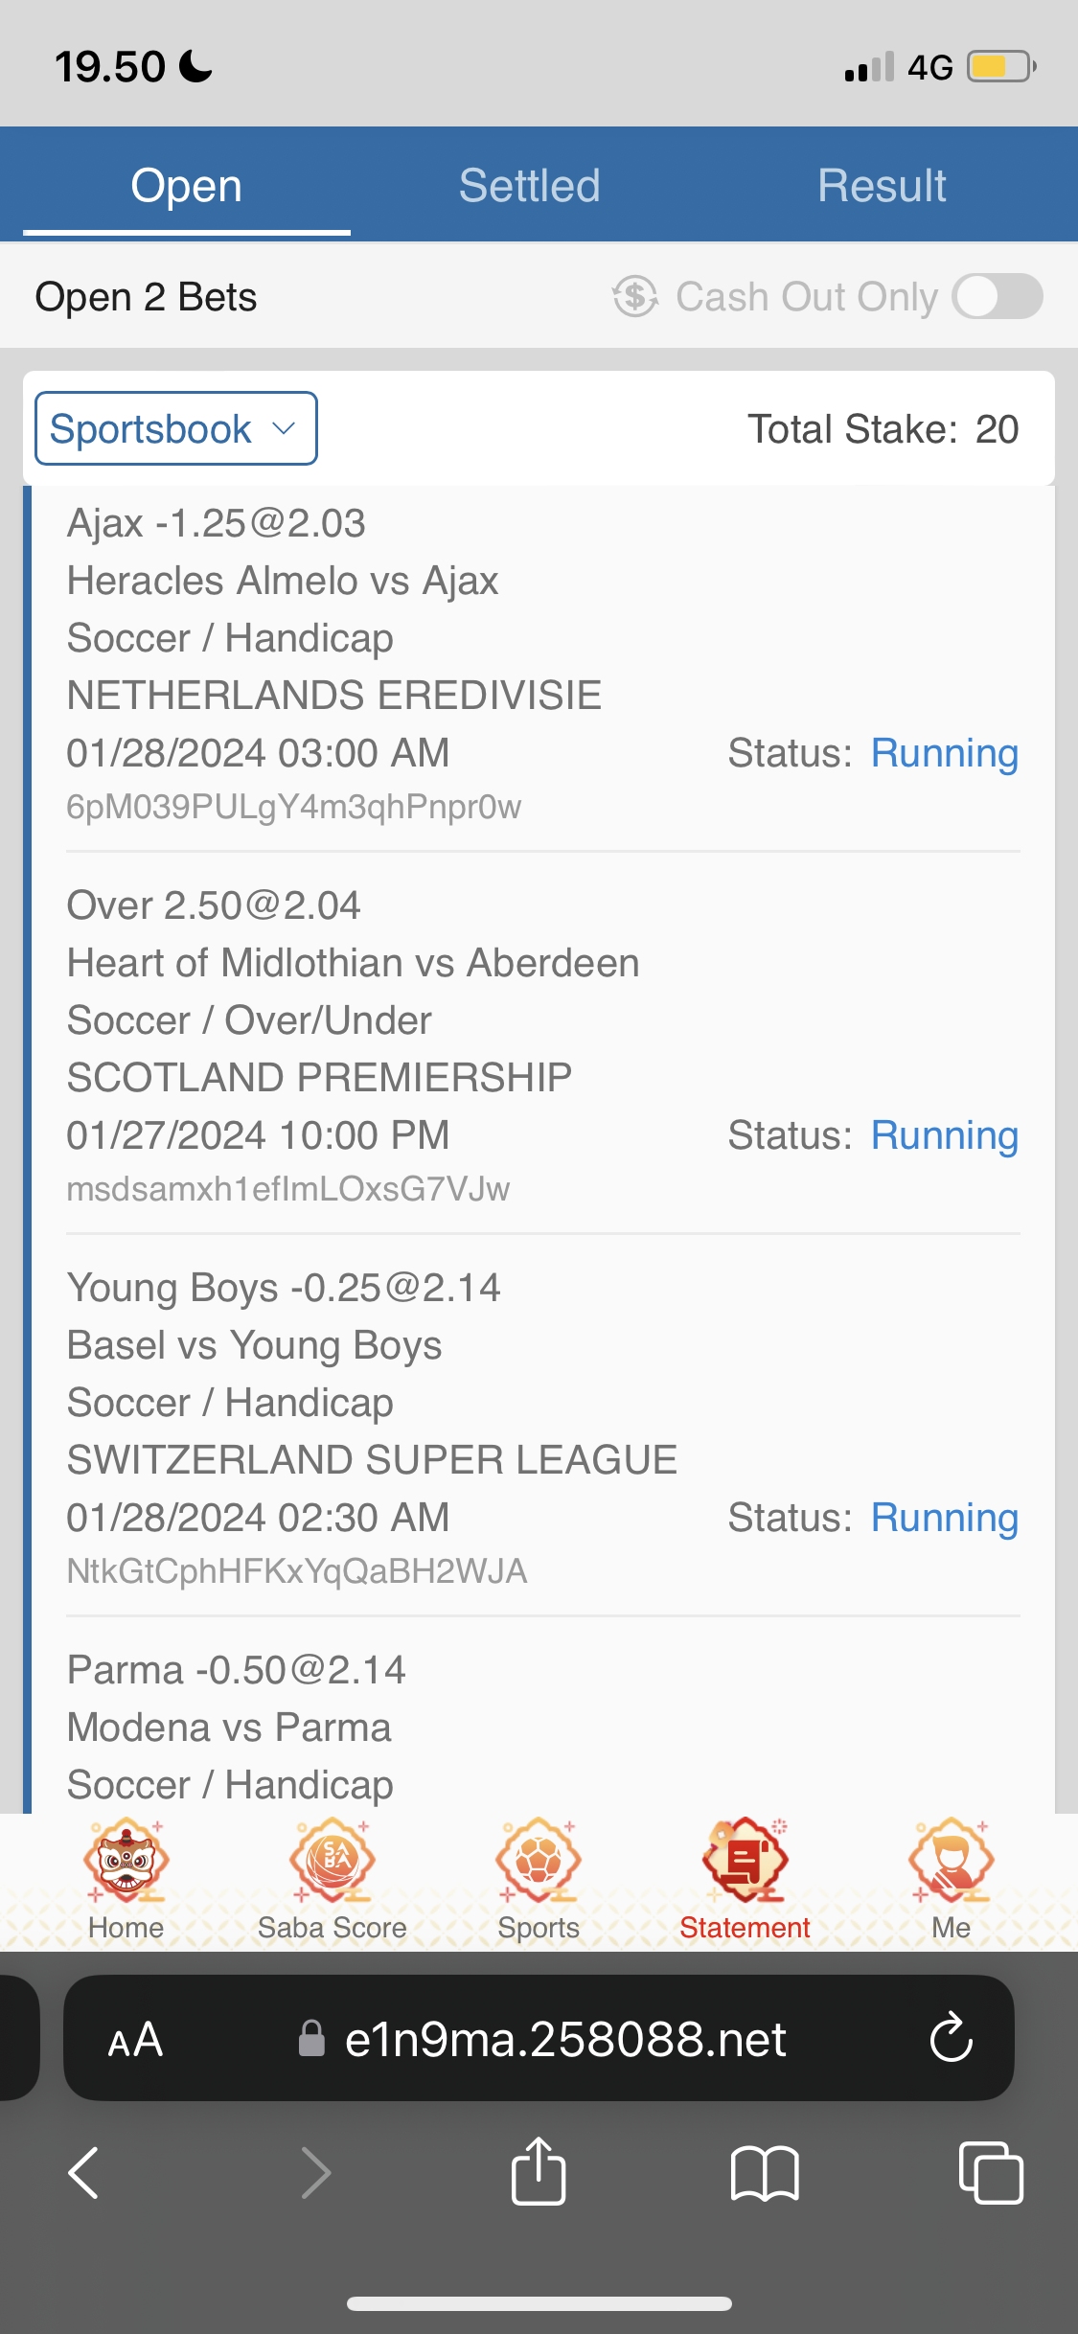The width and height of the screenshot is (1078, 2334).
Task: Open the AA text size menu
Action: click(x=135, y=2039)
